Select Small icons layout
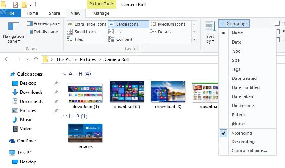Image resolution: width=285 pixels, height=168 pixels. click(81, 32)
